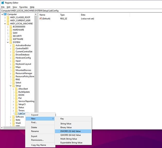
Task: Click the MountedDevices folder icon
Action: pos(14,70)
